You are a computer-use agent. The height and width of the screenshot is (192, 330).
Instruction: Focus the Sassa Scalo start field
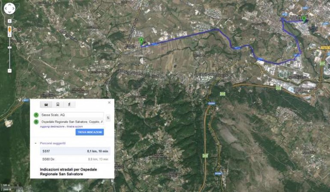(x=72, y=115)
